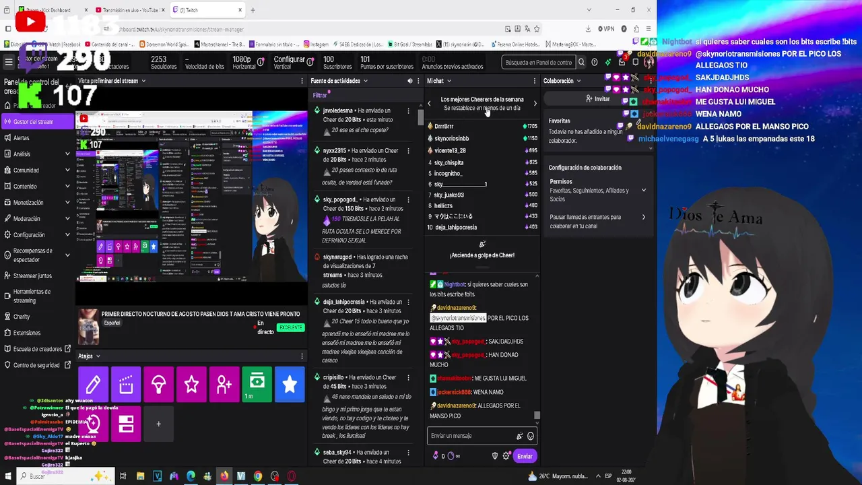
Task: Click the Bits cheer icon in chat input
Action: click(519, 436)
